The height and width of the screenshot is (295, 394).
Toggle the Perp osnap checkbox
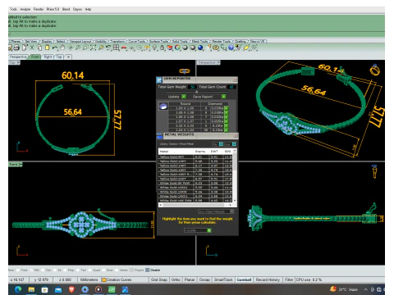click(x=65, y=270)
